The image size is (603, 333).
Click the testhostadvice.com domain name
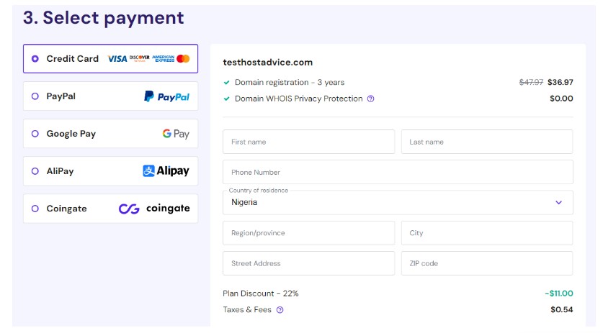coord(268,63)
